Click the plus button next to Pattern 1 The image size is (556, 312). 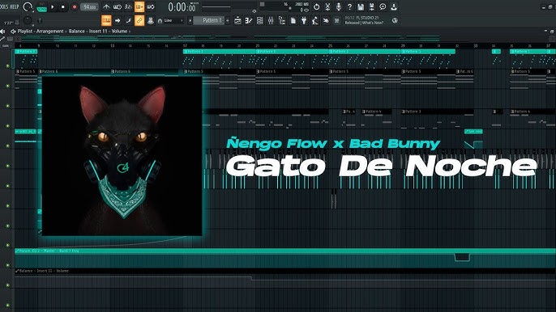(228, 20)
